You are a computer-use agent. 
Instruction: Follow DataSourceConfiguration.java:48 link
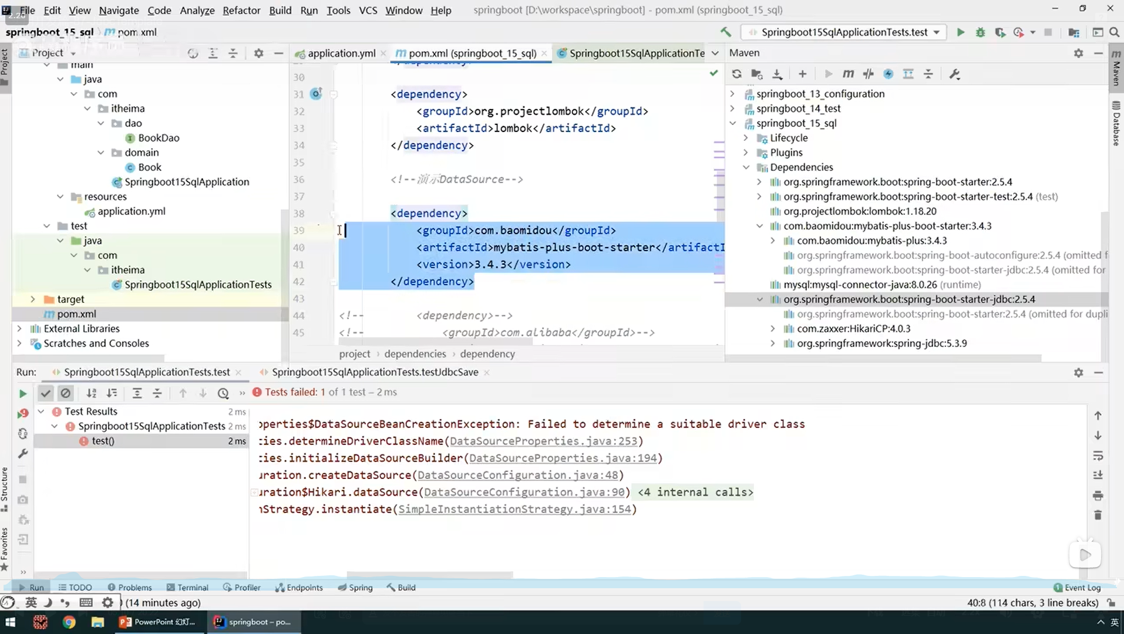517,475
